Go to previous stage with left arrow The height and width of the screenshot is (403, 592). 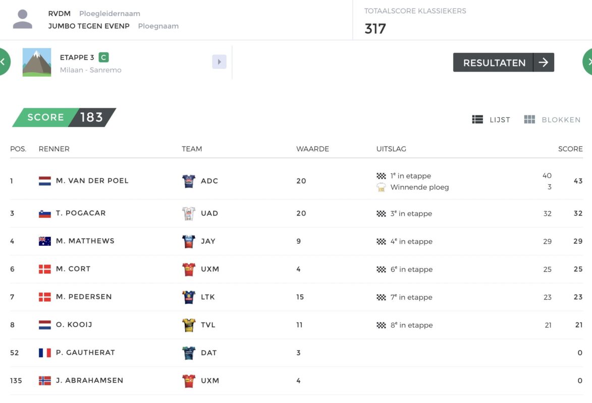pos(4,62)
